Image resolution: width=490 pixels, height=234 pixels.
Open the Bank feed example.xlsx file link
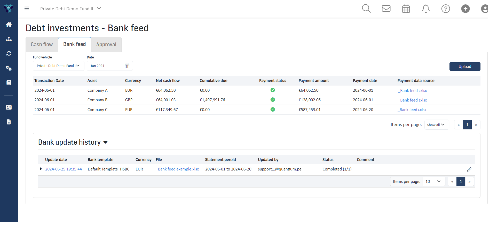pyautogui.click(x=177, y=169)
